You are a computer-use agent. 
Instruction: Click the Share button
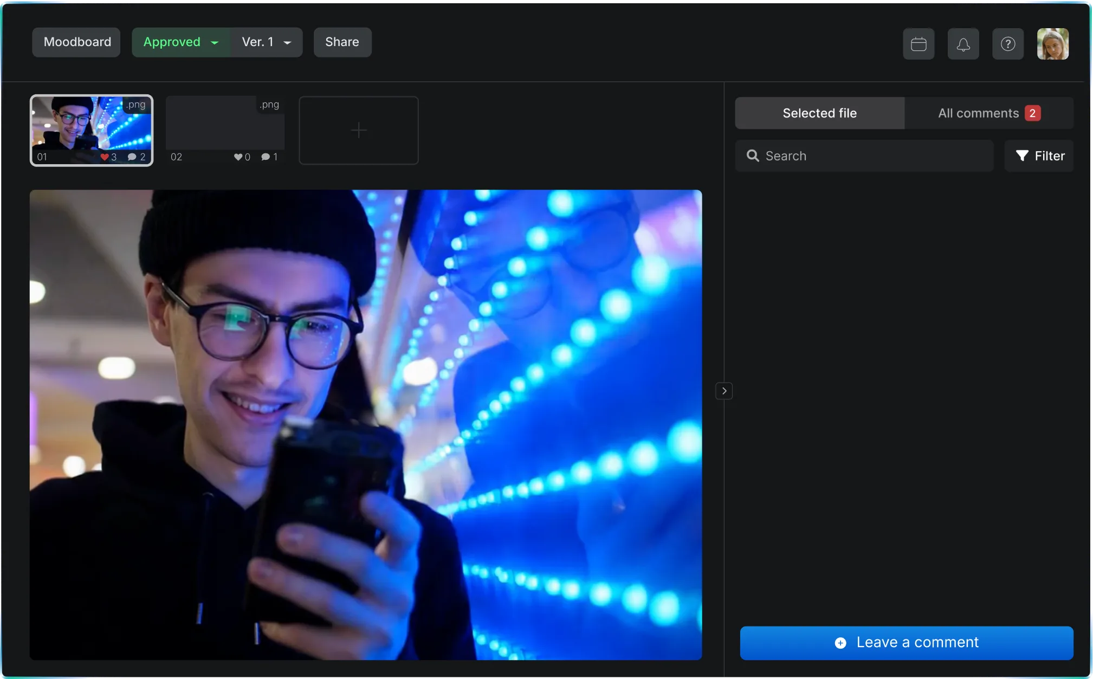342,42
